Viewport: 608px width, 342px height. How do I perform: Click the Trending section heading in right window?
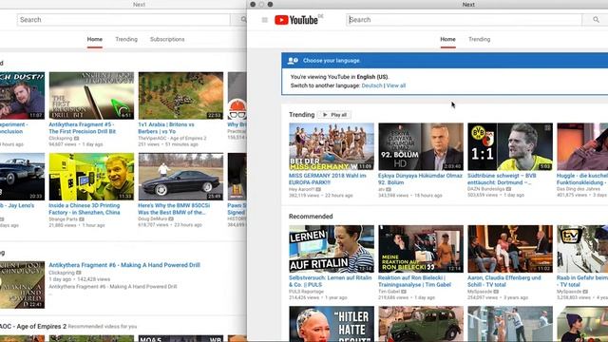coord(302,115)
